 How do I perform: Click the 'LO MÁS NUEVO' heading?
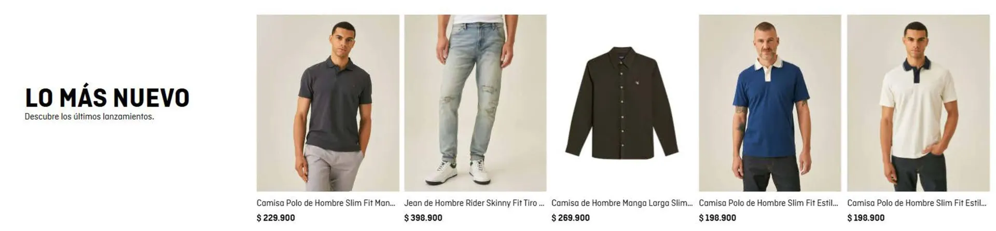click(x=107, y=98)
